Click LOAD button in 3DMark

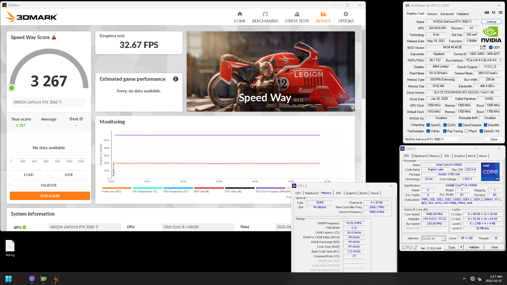(29, 175)
